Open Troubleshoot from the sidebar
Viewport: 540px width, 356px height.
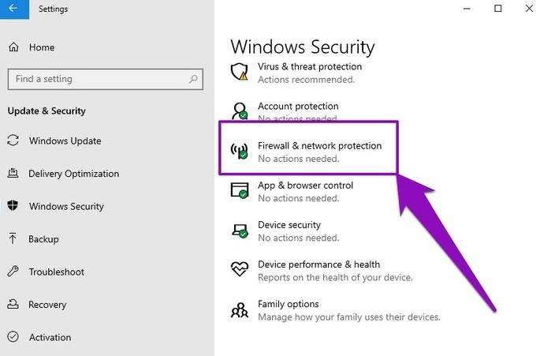57,272
